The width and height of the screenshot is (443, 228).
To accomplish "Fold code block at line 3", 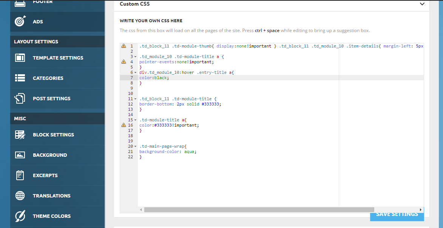I will coord(136,57).
